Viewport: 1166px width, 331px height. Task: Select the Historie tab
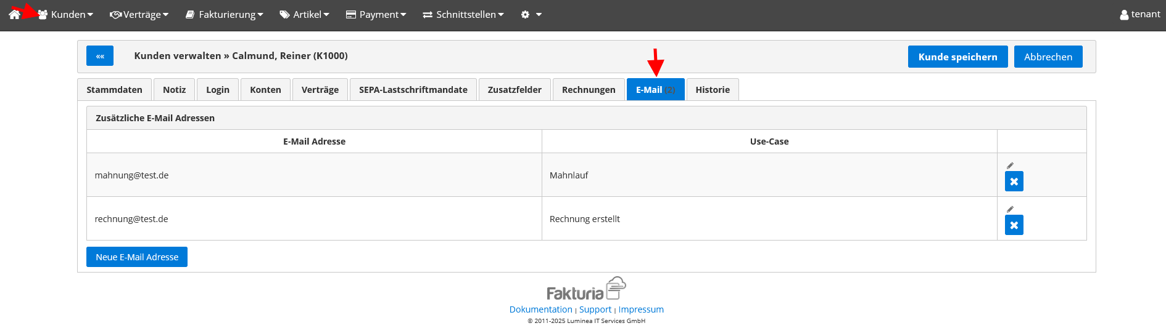712,90
